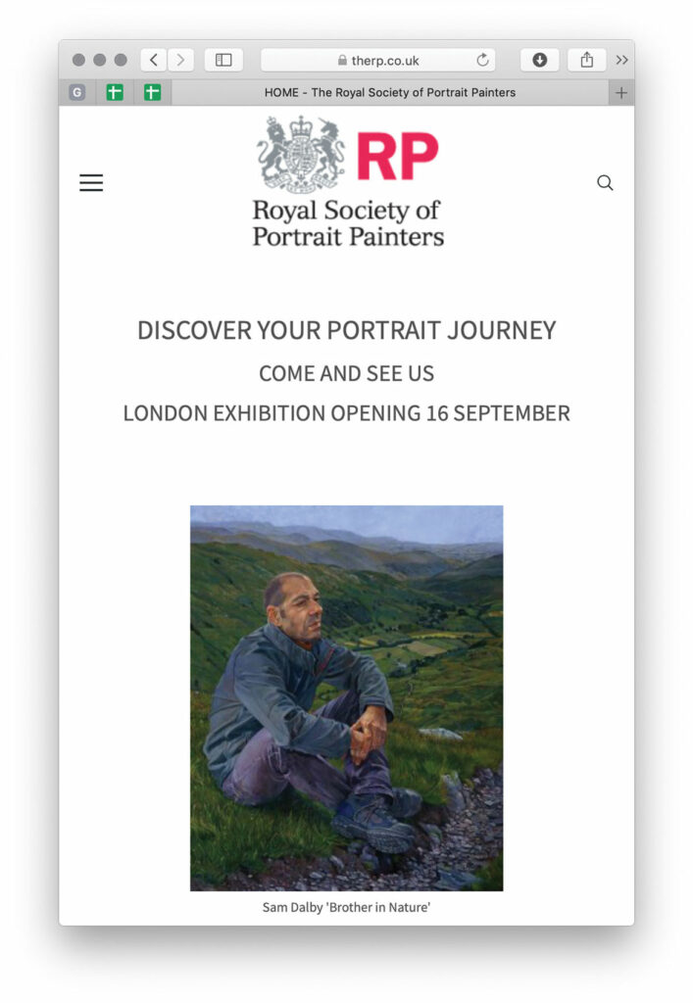693x1003 pixels.
Task: Click the website search magnifier icon
Action: (x=605, y=182)
